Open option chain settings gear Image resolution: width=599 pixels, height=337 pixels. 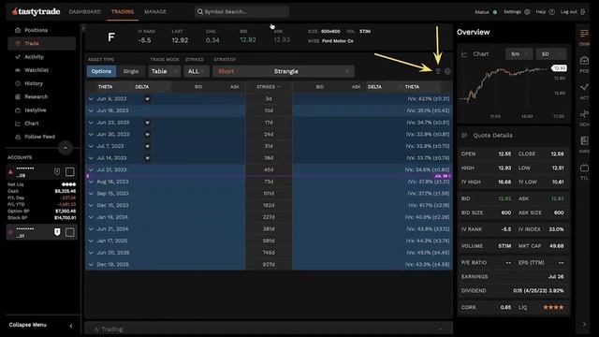[x=447, y=71]
